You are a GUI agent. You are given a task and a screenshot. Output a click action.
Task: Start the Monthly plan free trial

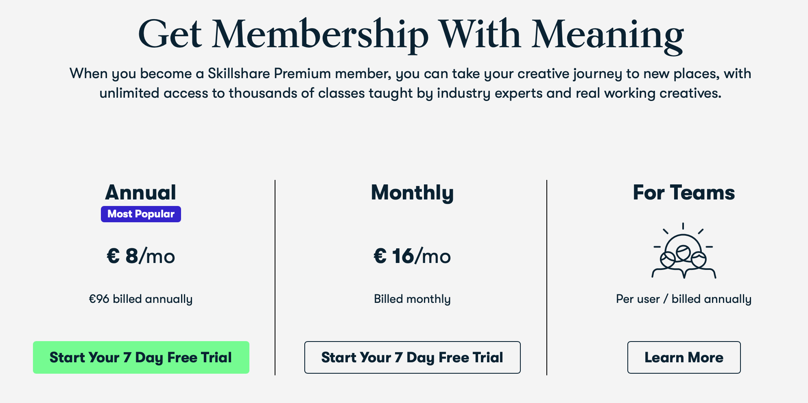[412, 357]
